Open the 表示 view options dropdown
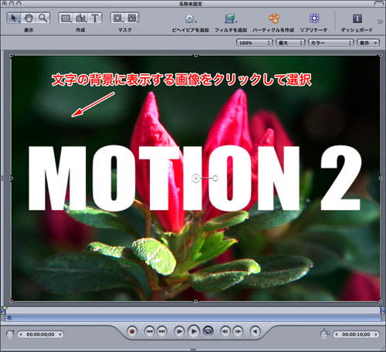This screenshot has width=386, height=352. tap(368, 42)
